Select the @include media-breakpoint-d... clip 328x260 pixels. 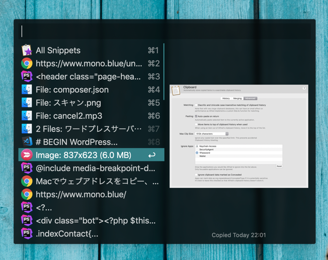tap(95, 168)
